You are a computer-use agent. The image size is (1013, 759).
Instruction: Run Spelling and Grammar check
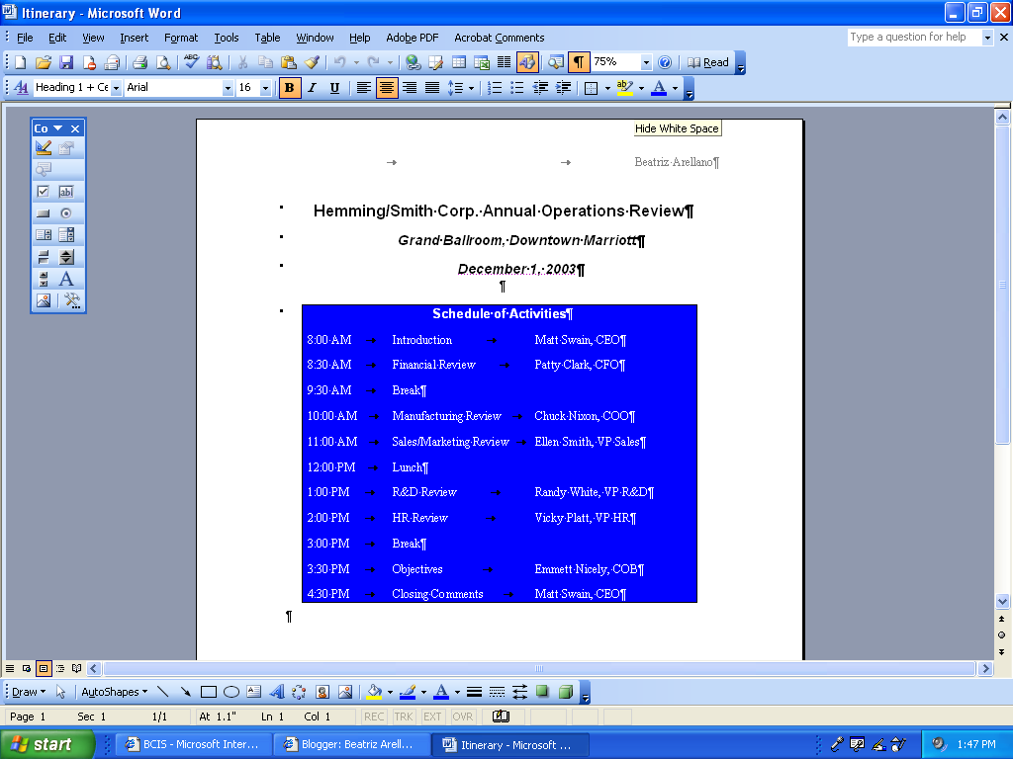[191, 62]
